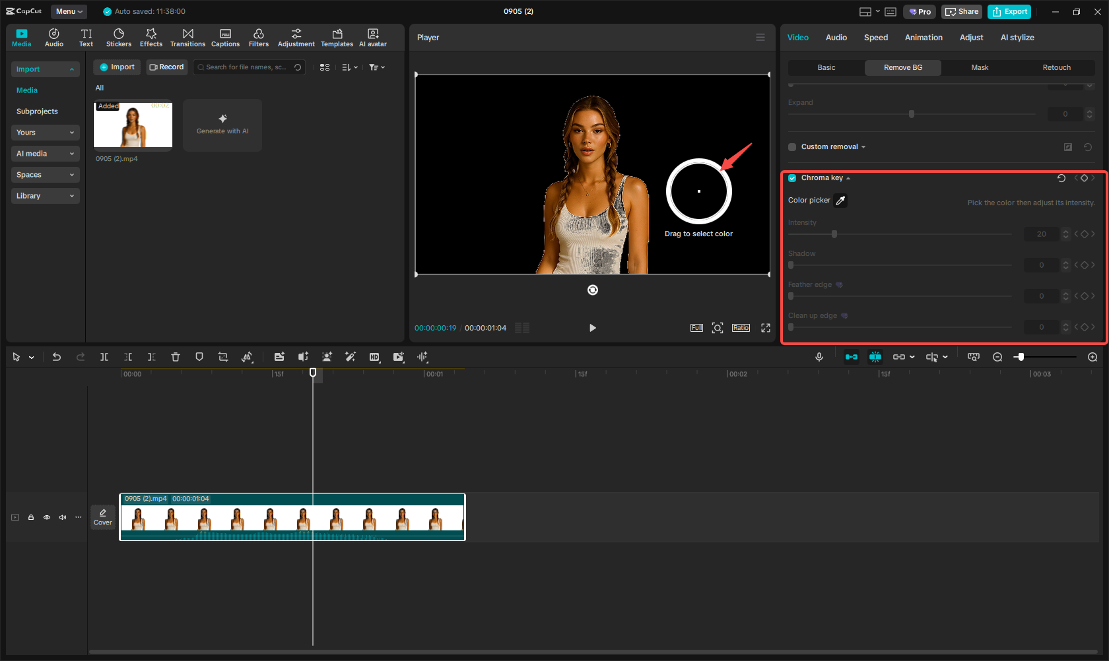Open the Menu dropdown in title bar
This screenshot has width=1109, height=661.
tap(69, 11)
